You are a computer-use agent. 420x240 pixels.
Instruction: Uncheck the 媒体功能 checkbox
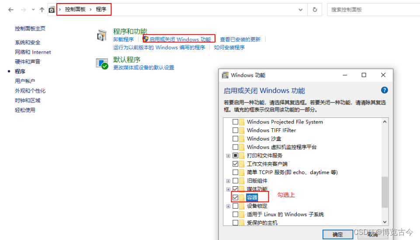point(235,189)
